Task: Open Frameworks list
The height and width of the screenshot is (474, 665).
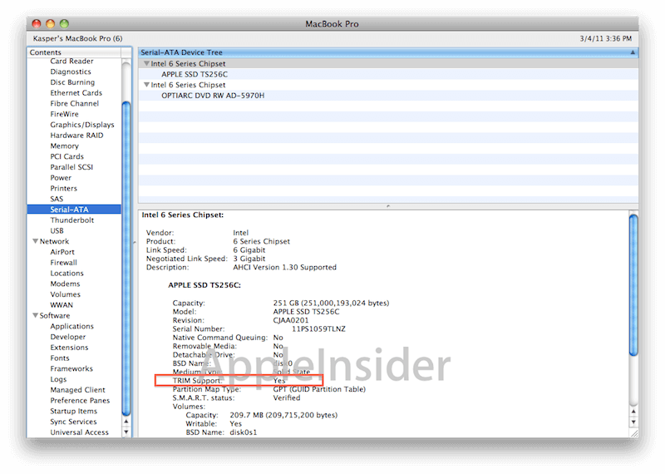Action: [x=71, y=368]
